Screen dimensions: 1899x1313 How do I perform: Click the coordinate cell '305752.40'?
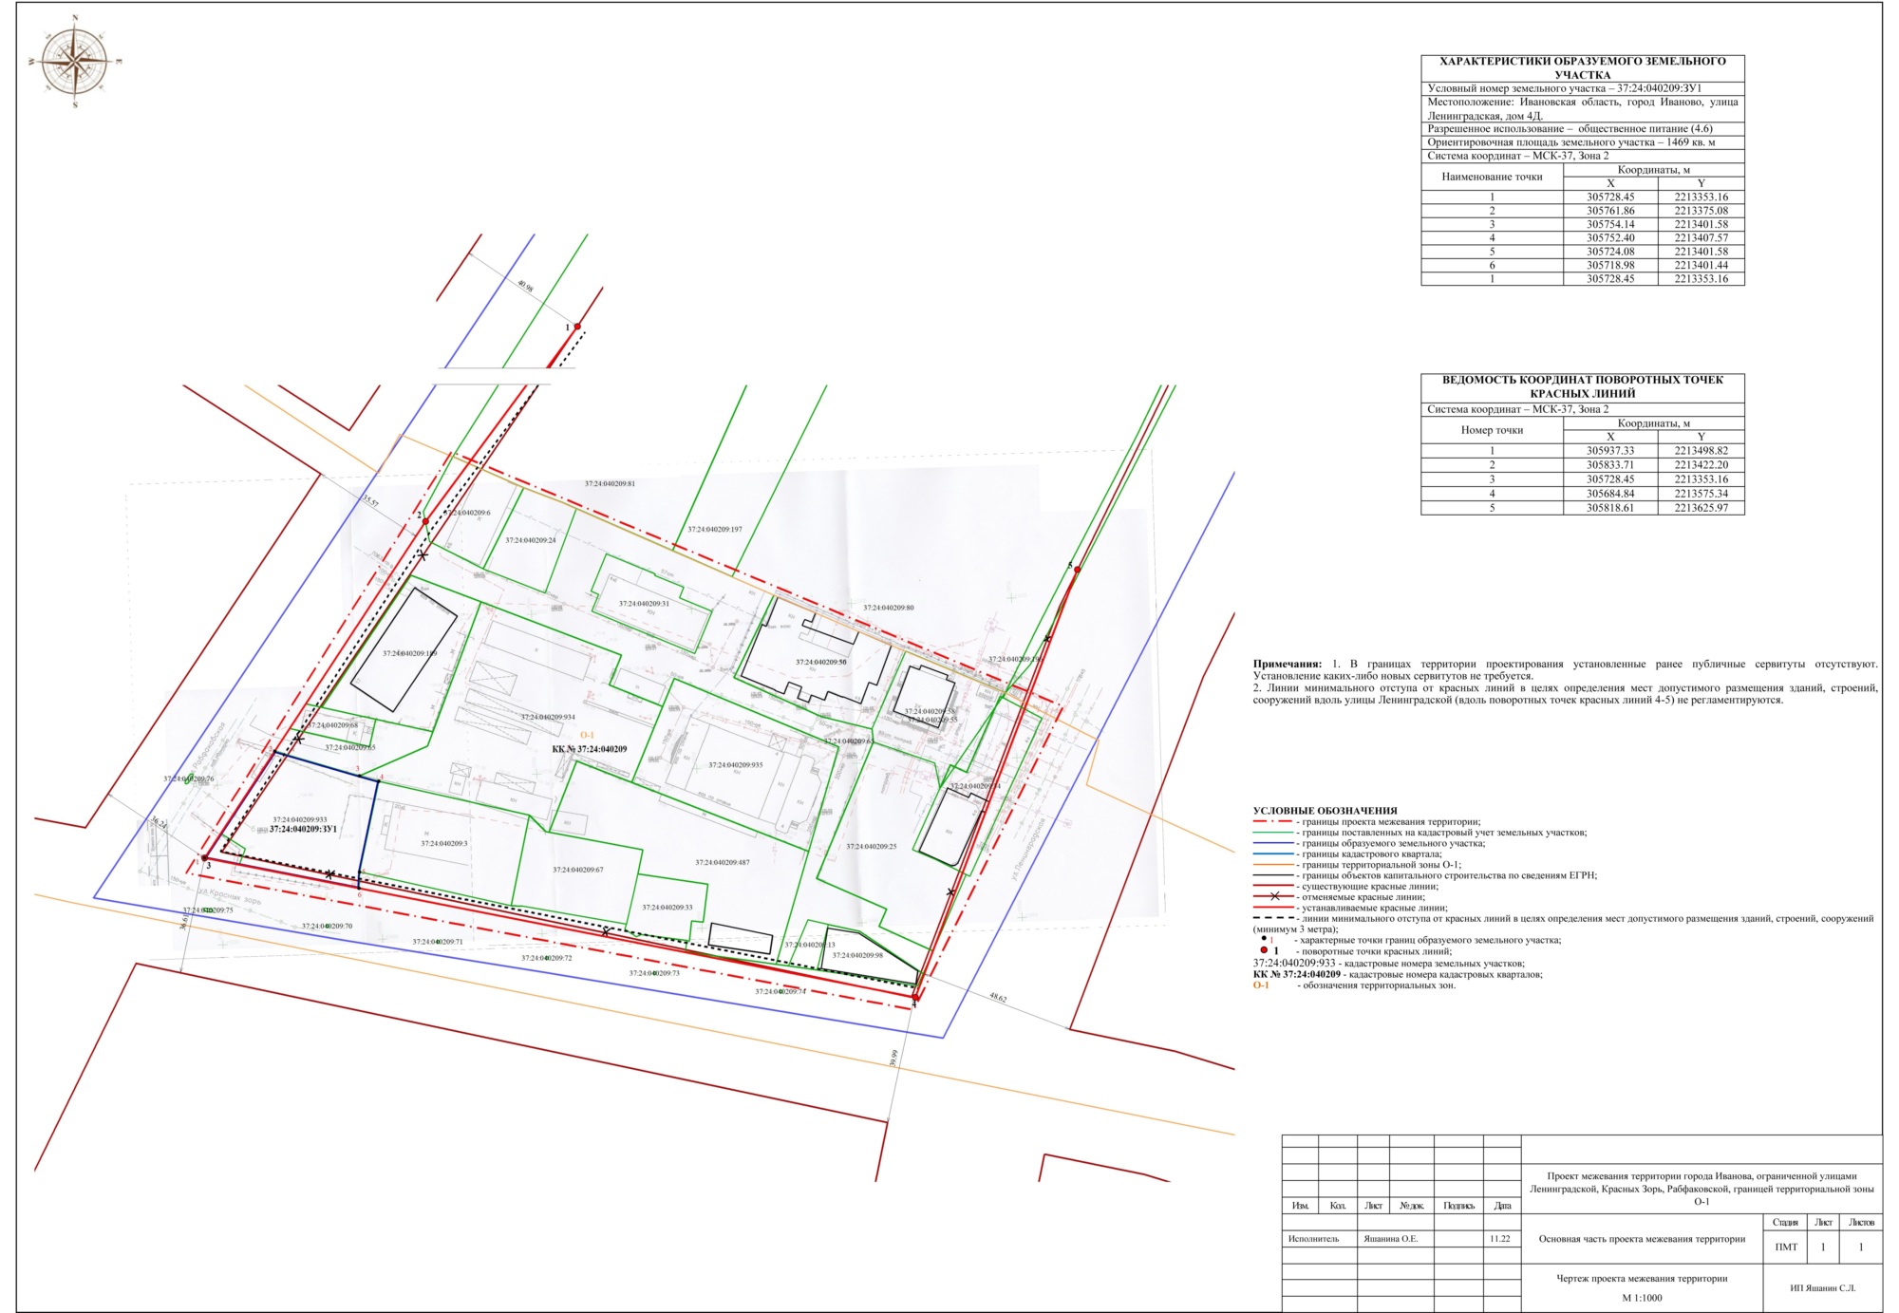(1610, 238)
